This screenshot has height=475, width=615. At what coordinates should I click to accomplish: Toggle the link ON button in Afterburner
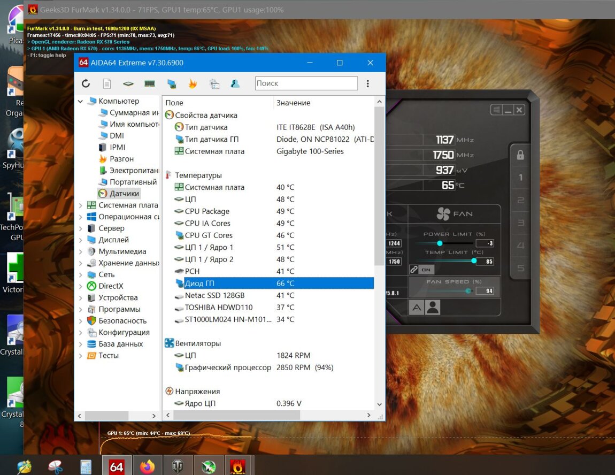pos(421,270)
